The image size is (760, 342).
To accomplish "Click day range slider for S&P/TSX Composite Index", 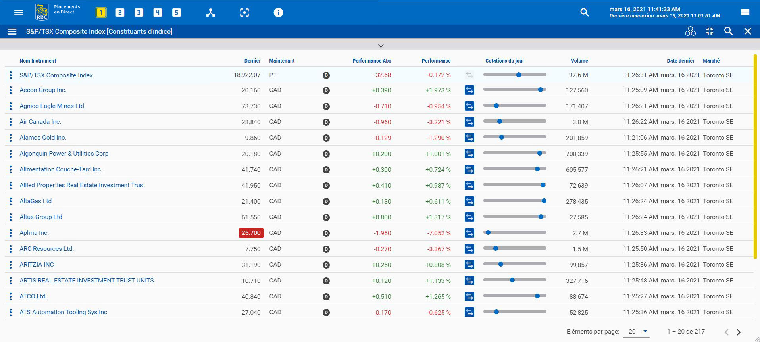I will click(x=515, y=75).
